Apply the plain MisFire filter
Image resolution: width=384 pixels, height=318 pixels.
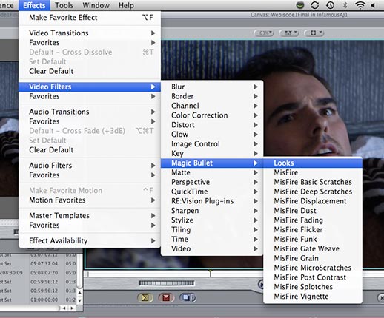coord(313,172)
